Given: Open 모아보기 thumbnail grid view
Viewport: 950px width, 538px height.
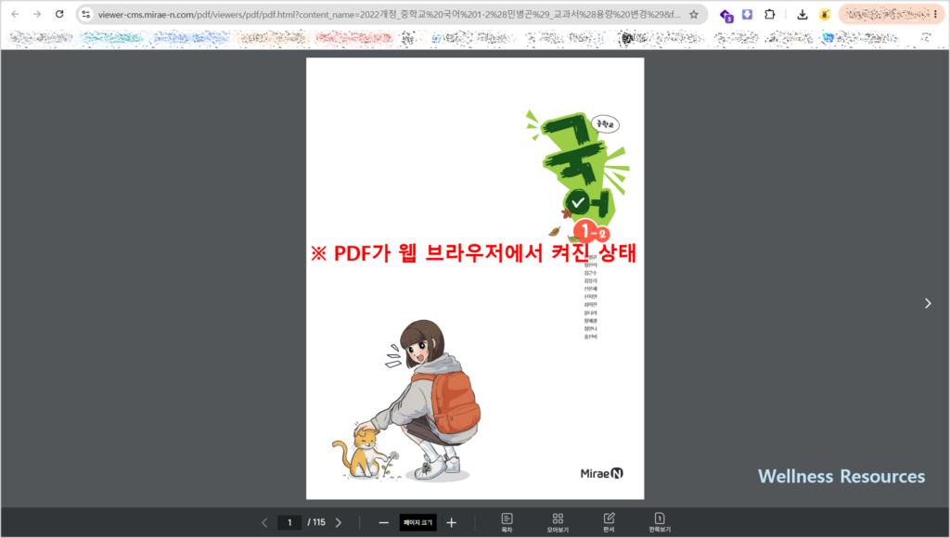Looking at the screenshot, I should (x=558, y=522).
